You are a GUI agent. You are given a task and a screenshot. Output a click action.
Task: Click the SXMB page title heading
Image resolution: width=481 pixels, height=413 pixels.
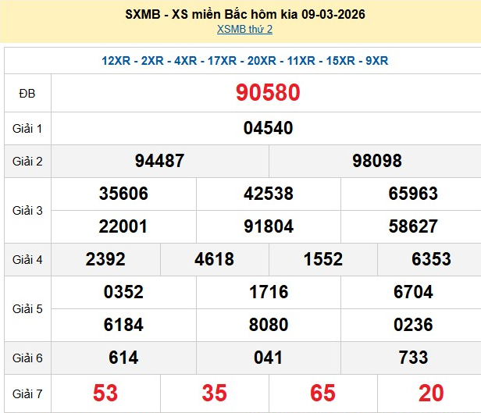click(x=244, y=14)
